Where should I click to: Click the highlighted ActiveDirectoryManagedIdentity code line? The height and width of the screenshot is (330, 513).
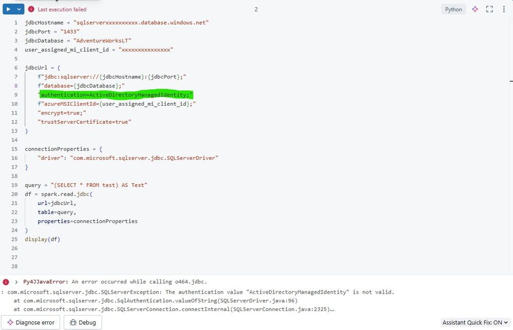point(116,95)
